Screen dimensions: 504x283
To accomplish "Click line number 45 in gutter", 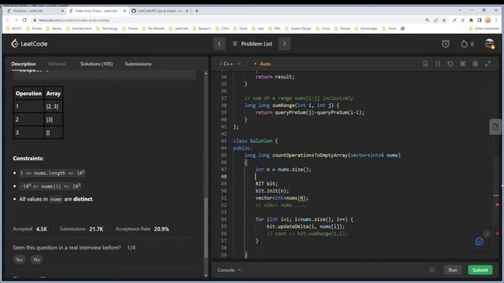I will [x=224, y=156].
